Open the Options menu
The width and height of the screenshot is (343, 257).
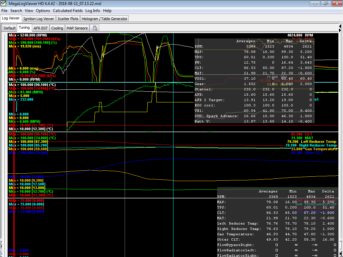tap(43, 11)
